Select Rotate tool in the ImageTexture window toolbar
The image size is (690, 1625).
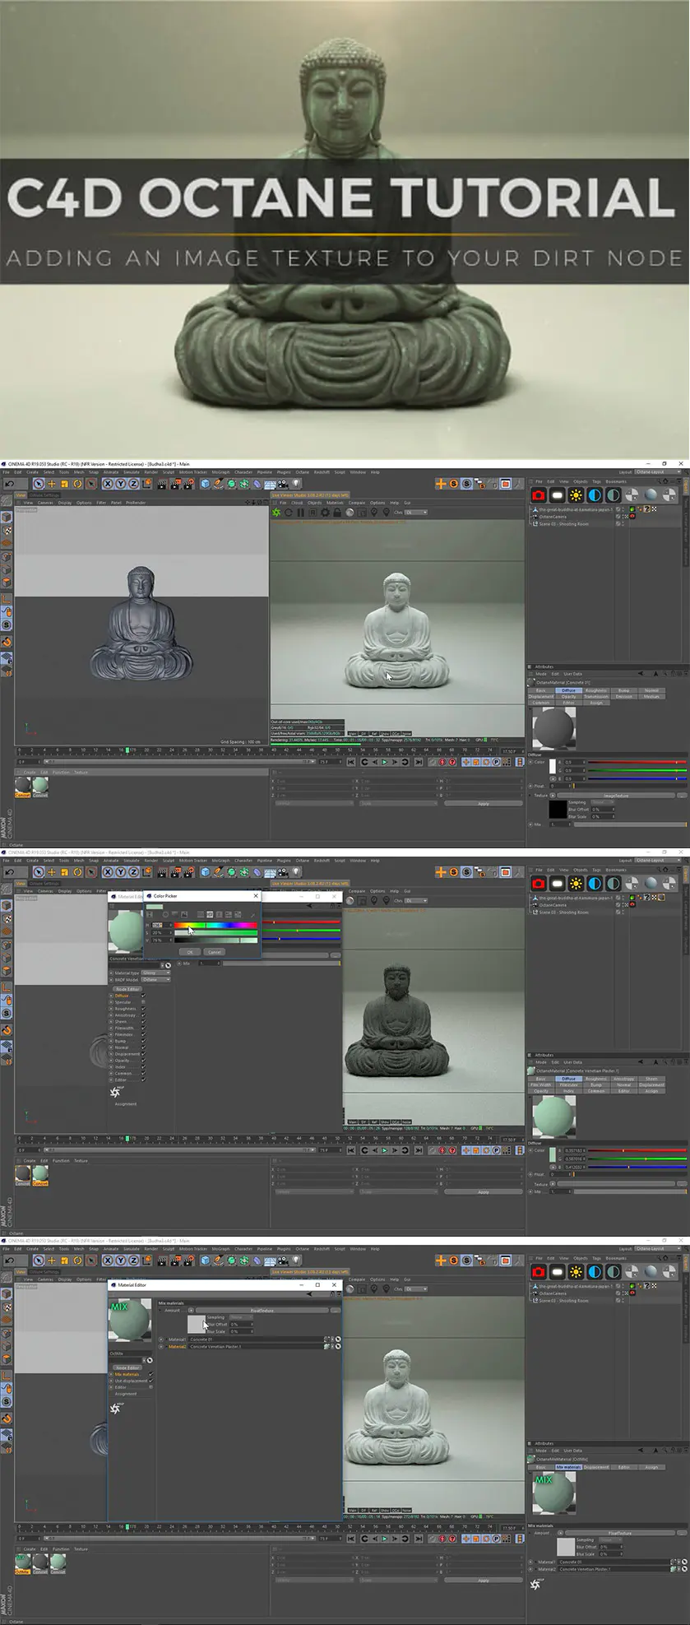coord(77,484)
